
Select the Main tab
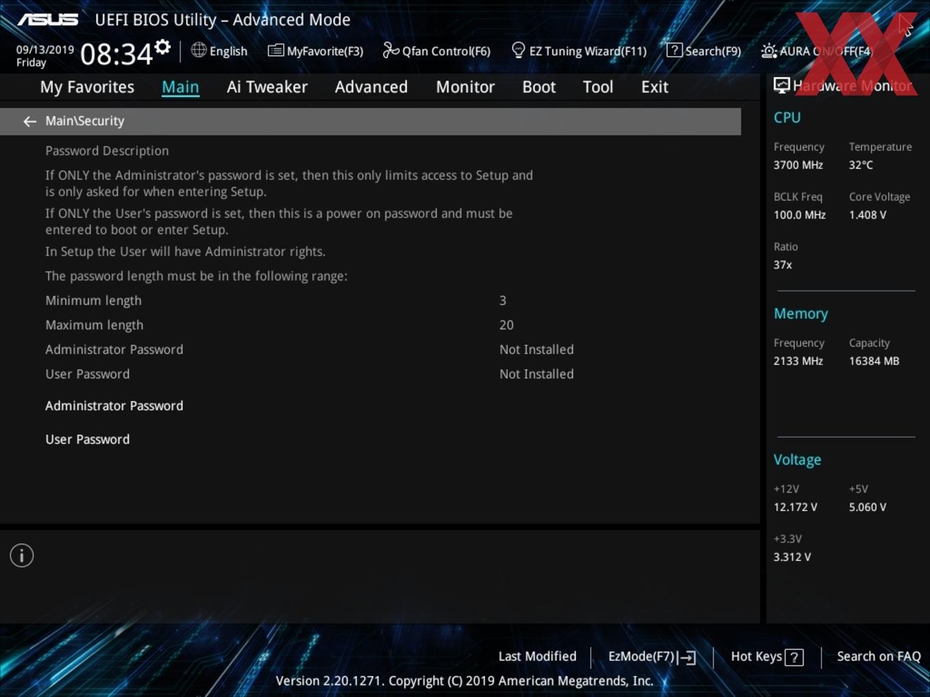click(181, 87)
